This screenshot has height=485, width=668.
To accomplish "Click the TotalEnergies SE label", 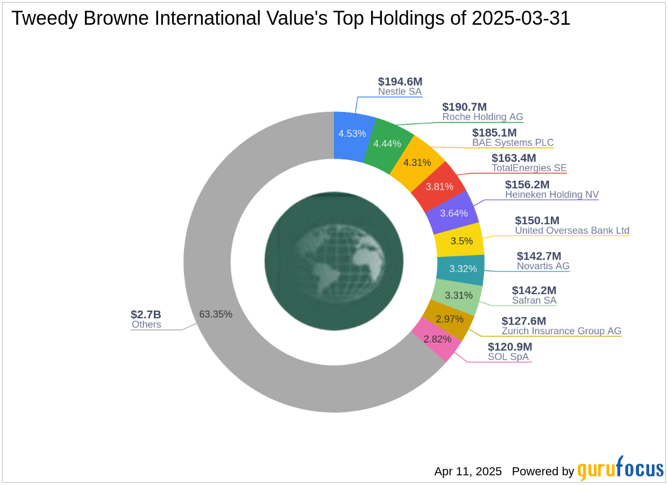I will point(529,168).
